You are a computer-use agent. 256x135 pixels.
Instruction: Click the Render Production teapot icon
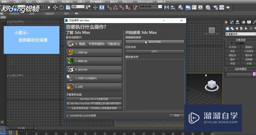pyautogui.click(x=228, y=7)
